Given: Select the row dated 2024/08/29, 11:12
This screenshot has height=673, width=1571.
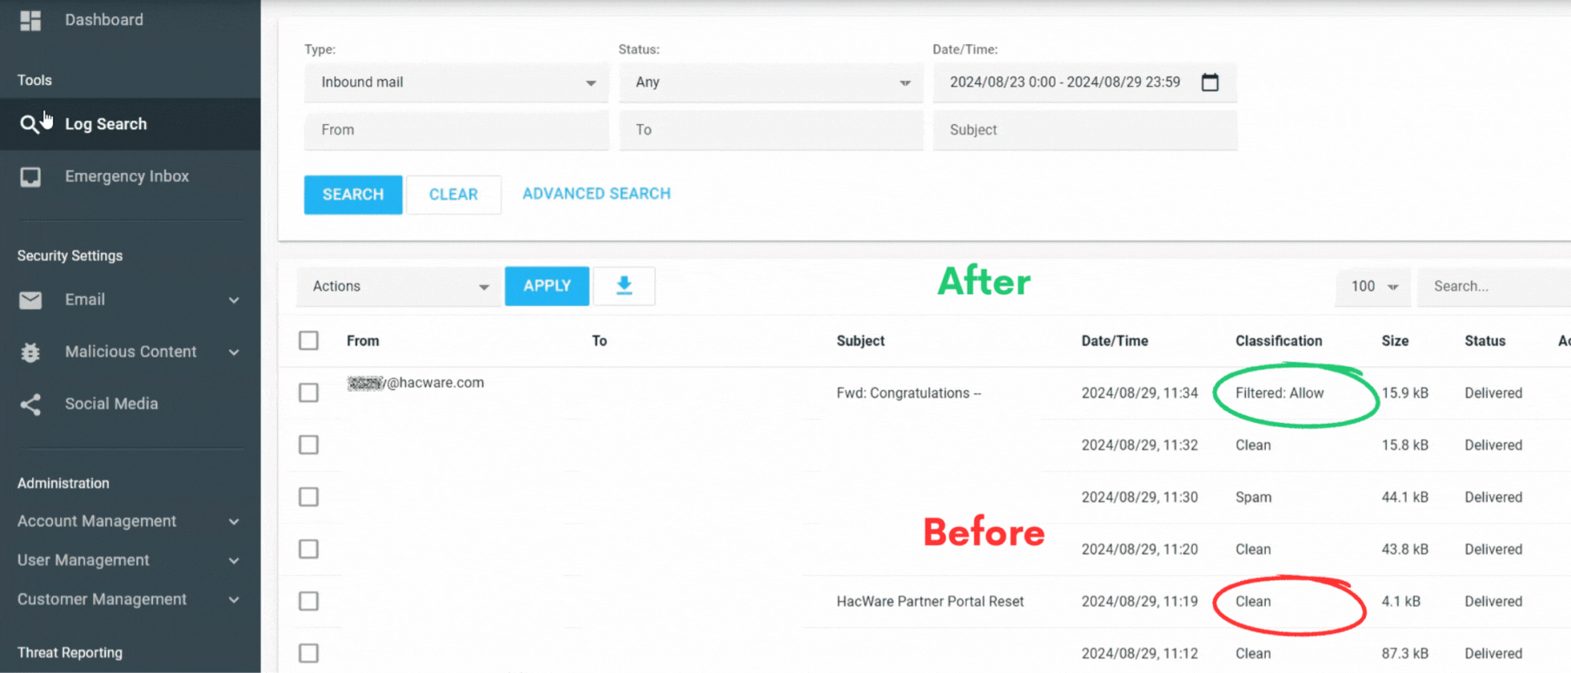Looking at the screenshot, I should tap(308, 653).
